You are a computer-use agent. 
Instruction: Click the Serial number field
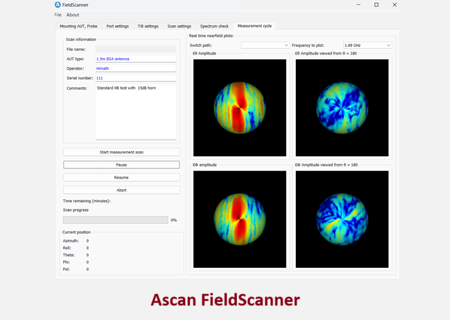tap(135, 78)
